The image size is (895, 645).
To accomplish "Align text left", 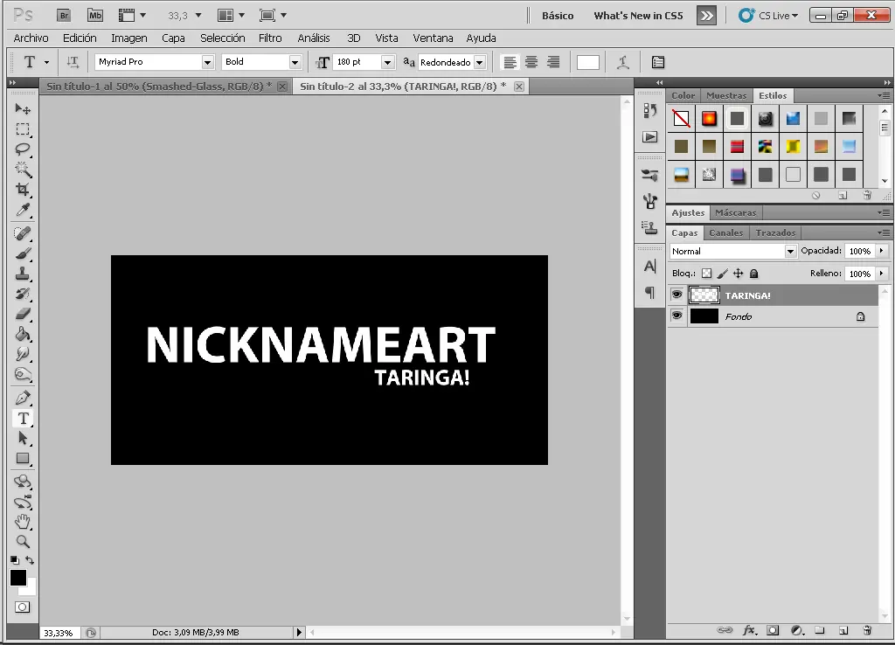I will pos(510,62).
